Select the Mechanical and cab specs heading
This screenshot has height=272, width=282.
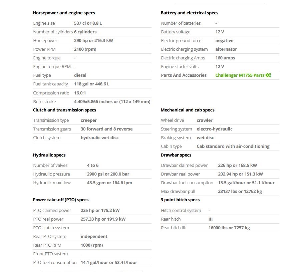point(187,110)
